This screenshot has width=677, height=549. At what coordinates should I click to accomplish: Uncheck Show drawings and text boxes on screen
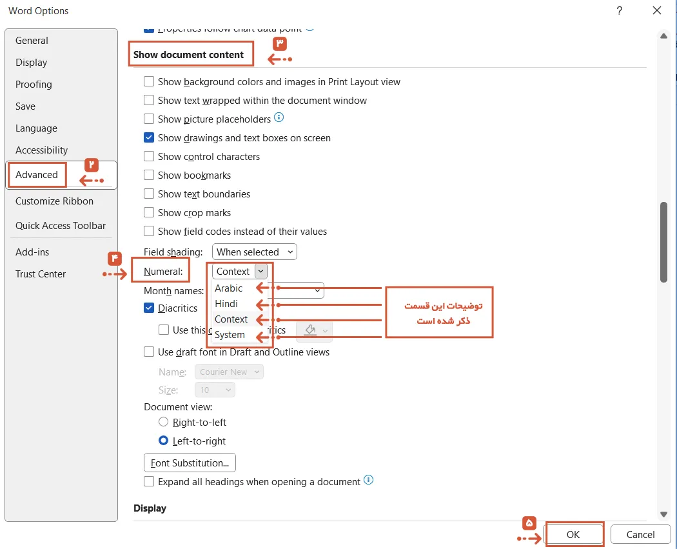point(149,138)
